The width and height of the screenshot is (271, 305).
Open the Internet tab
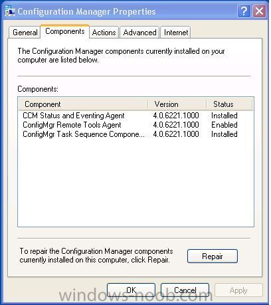pyautogui.click(x=176, y=33)
